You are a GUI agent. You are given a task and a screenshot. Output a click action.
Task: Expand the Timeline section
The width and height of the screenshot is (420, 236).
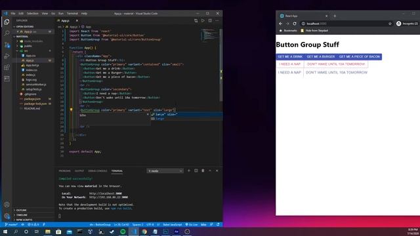coord(22,215)
